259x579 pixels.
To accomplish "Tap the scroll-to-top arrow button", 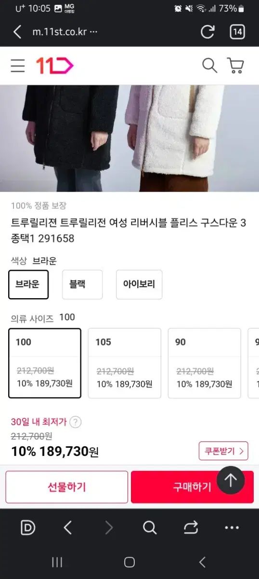I will 231,480.
